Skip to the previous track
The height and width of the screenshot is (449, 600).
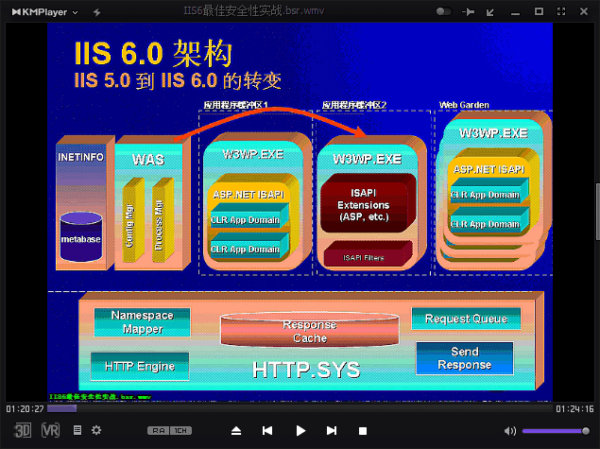tap(267, 431)
